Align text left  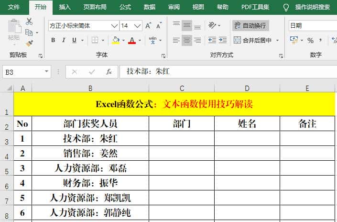tap(176, 40)
